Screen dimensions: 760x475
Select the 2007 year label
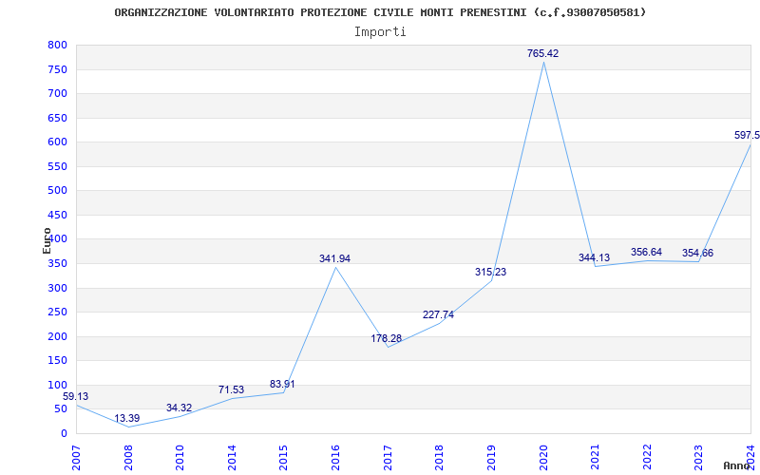point(76,458)
